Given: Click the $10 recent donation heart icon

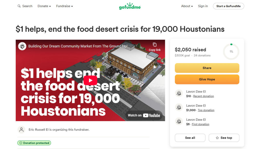Looking at the screenshot, I should coord(179,93).
